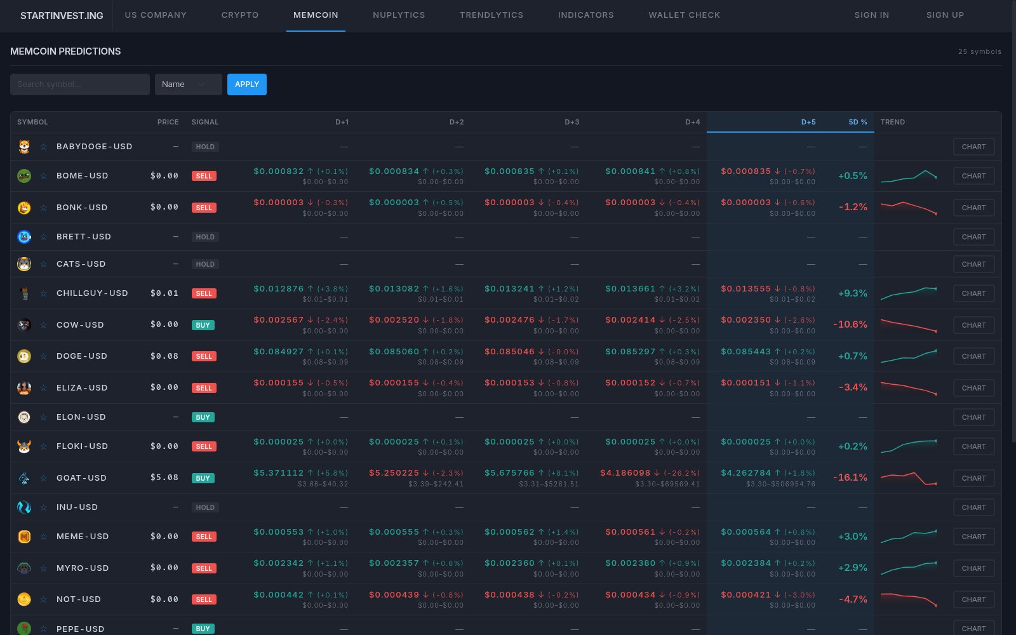The width and height of the screenshot is (1016, 635).
Task: Open the CHART for MYRO-USD
Action: pos(973,568)
